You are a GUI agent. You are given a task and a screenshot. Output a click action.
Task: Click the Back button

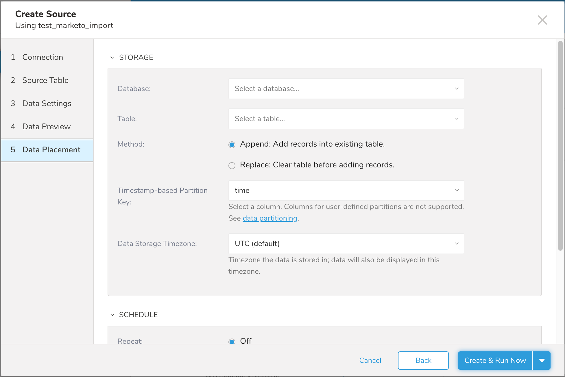coord(423,361)
